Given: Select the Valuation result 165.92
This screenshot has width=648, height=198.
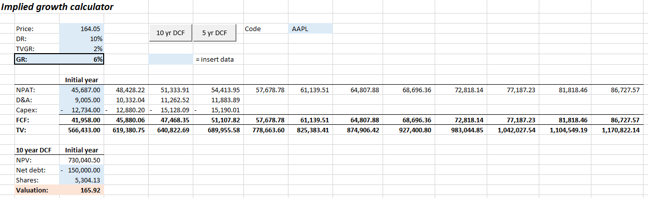Looking at the screenshot, I should coord(82,190).
